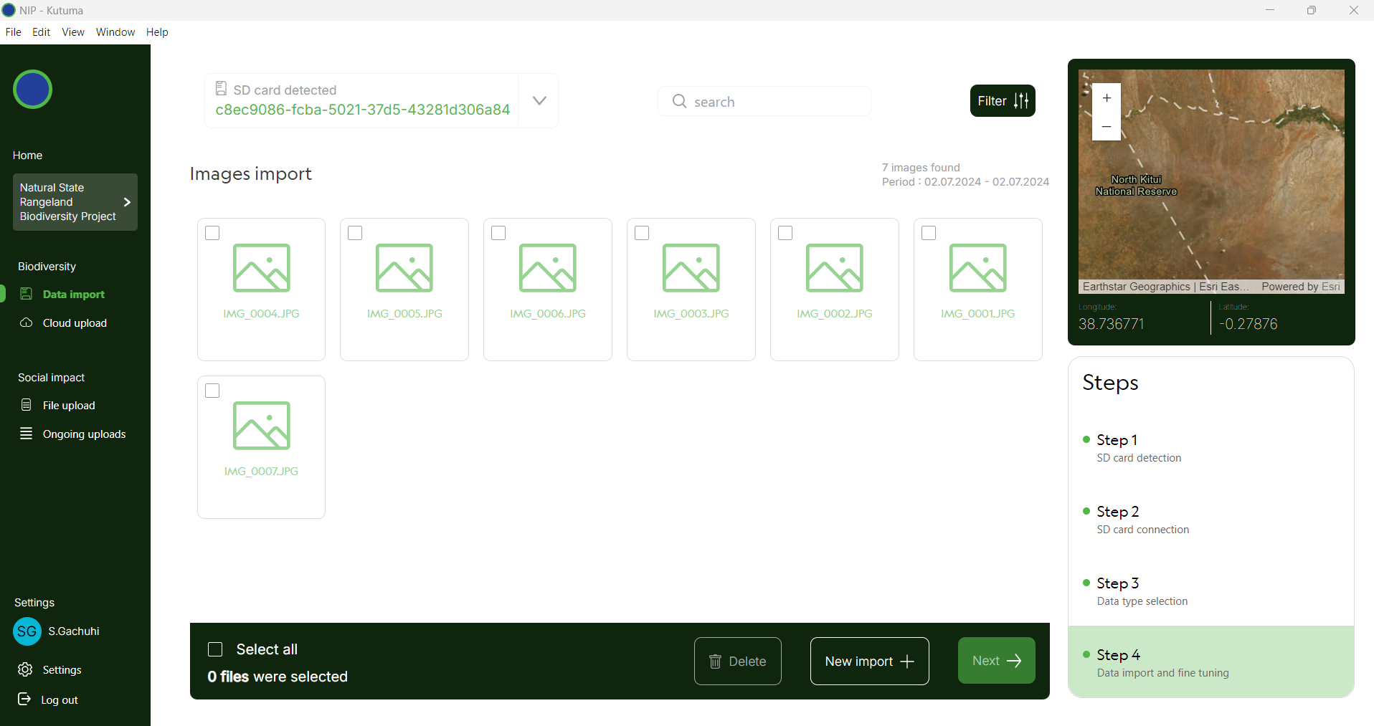Viewport: 1374px width, 726px height.
Task: Click the File upload document icon
Action: 27,405
